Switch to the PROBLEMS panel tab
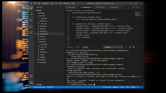This screenshot has height=93, width=166. 70,47
